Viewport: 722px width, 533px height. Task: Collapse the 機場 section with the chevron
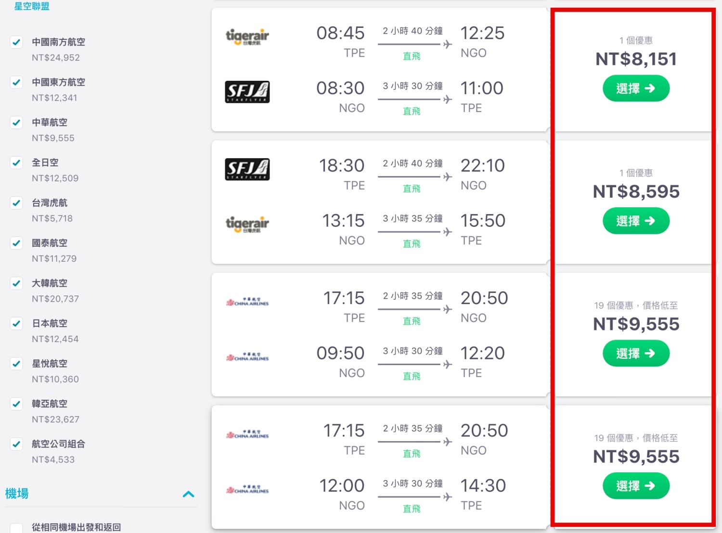(189, 494)
